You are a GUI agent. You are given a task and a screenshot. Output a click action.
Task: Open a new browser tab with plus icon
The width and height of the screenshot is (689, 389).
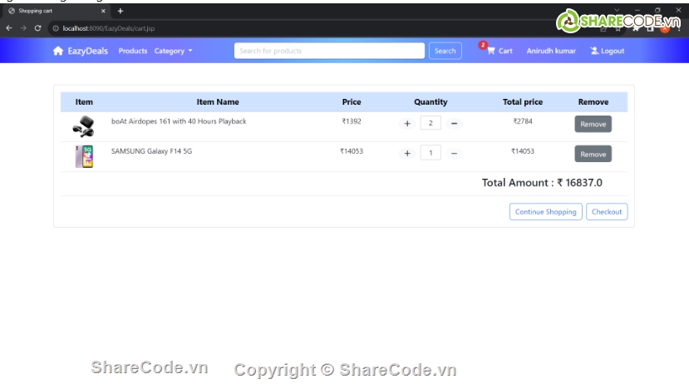[x=120, y=11]
